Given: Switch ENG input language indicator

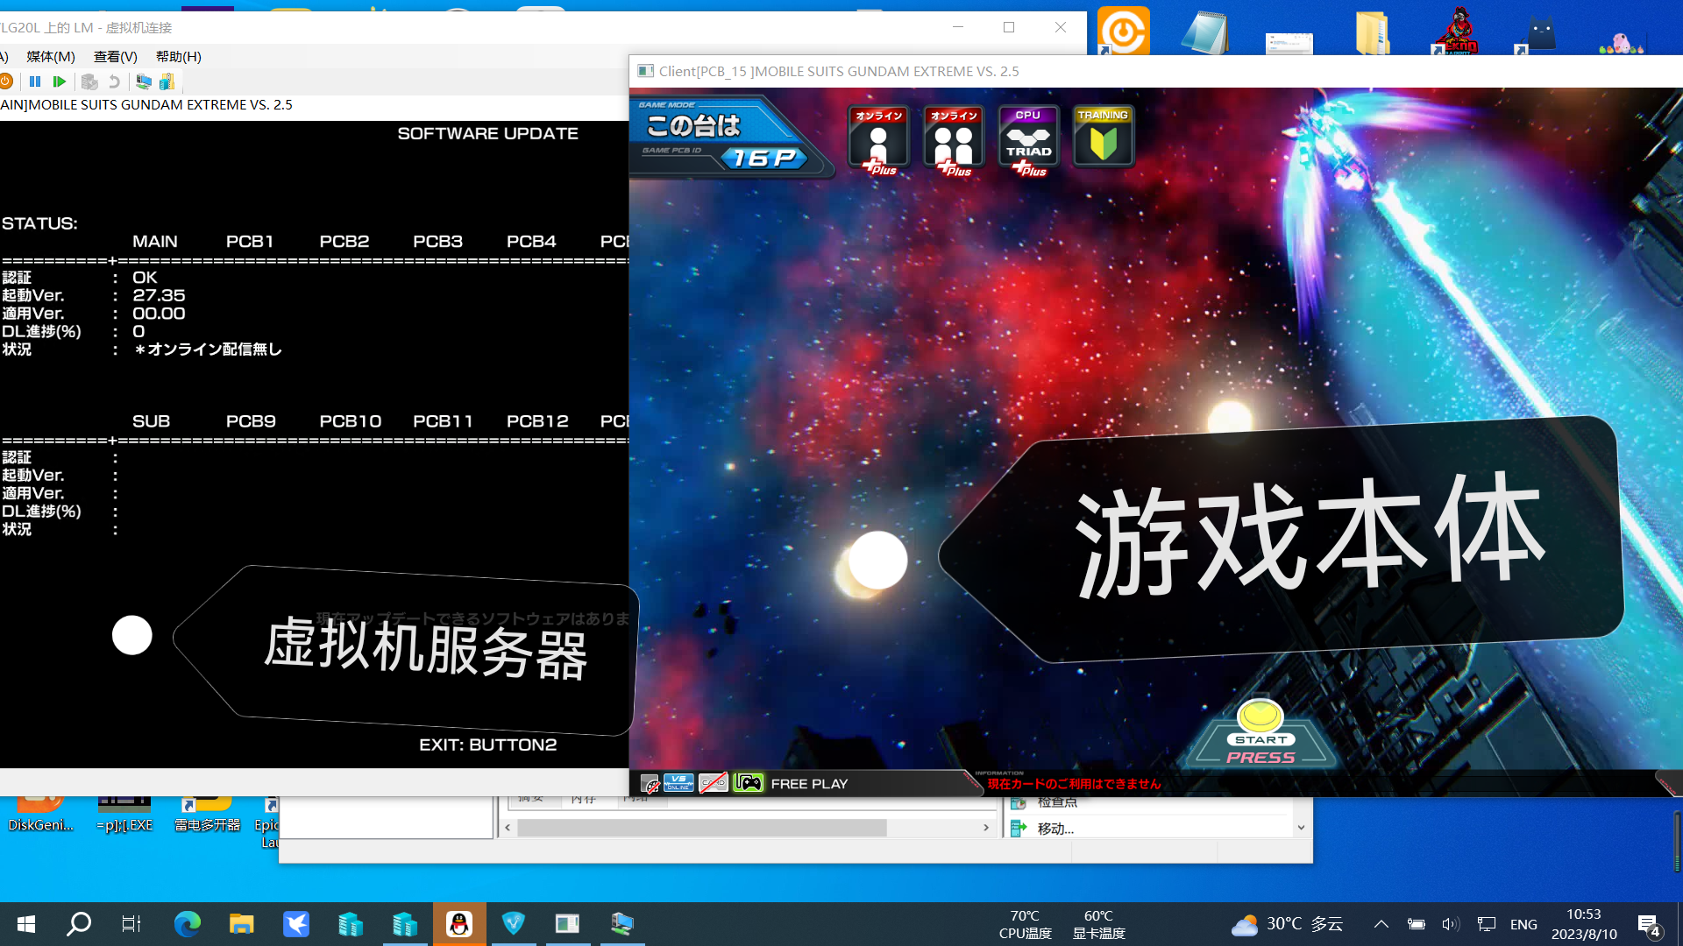Looking at the screenshot, I should [1523, 924].
